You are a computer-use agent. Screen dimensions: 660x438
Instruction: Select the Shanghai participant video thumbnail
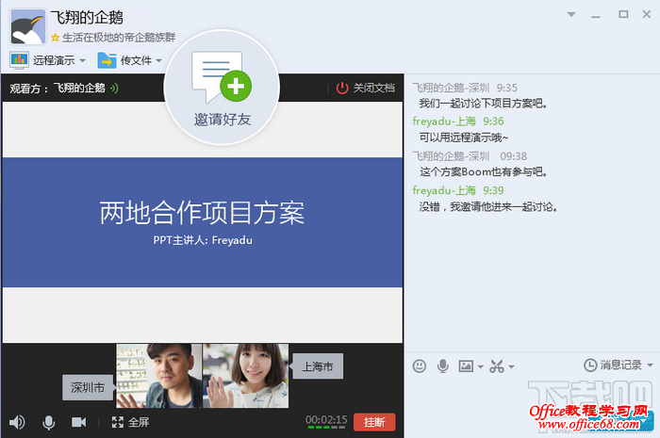pyautogui.click(x=246, y=376)
